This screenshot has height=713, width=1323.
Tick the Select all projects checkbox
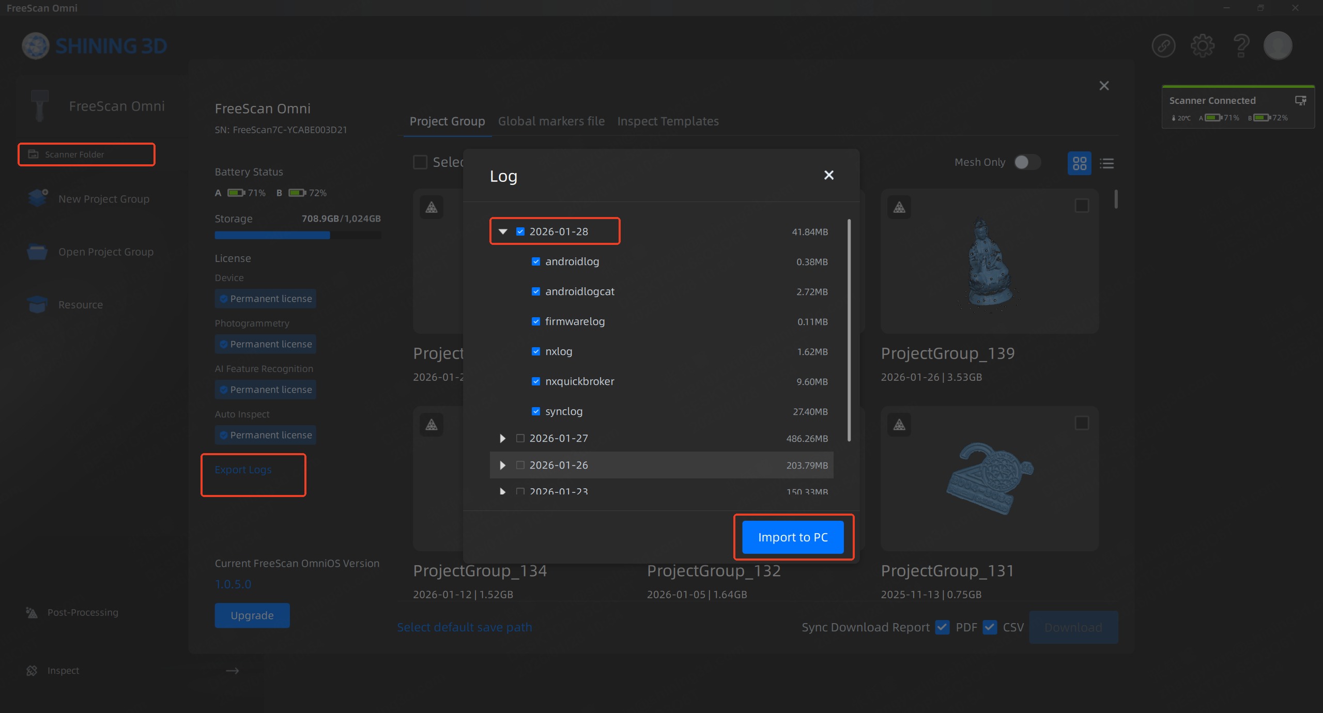pos(420,162)
